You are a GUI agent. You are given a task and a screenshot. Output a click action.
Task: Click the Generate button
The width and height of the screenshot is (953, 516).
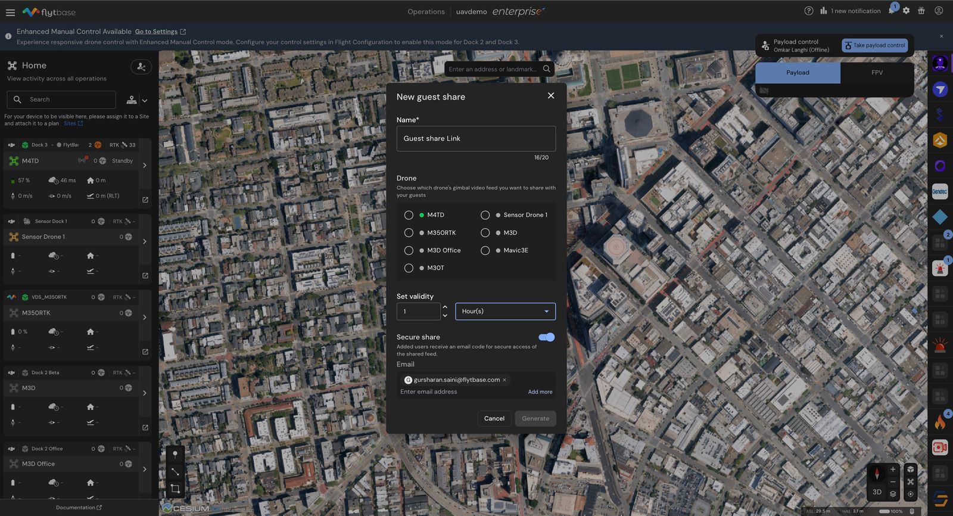(535, 418)
